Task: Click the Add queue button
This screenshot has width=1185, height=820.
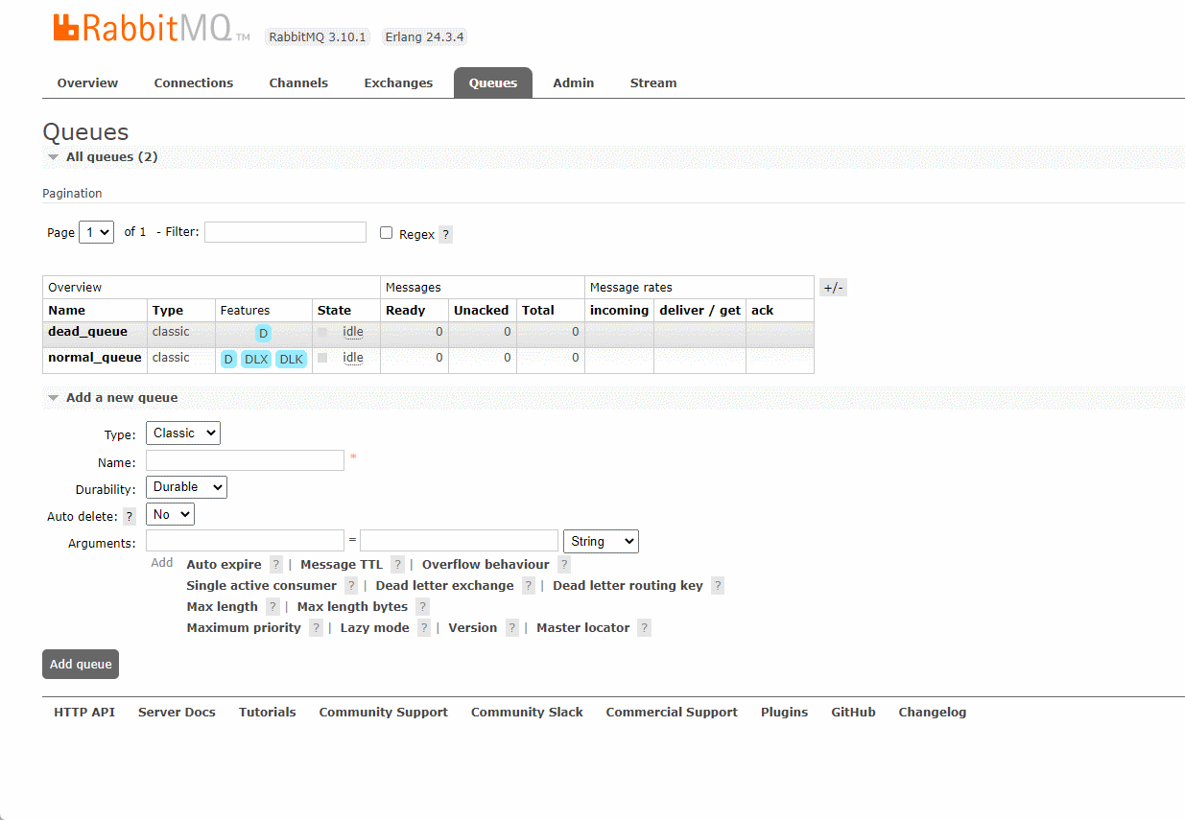Action: [81, 664]
